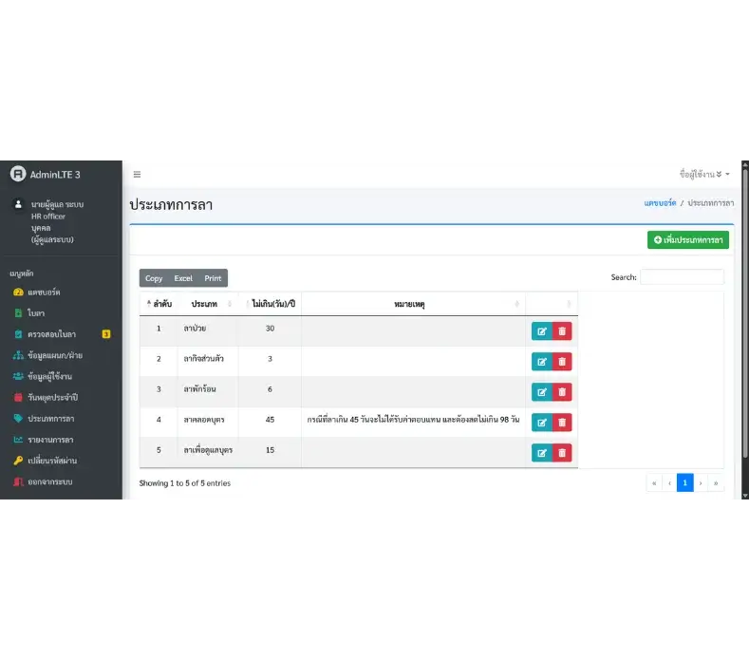Open the ชื่อผู้ใช้งาน user dropdown

(704, 175)
